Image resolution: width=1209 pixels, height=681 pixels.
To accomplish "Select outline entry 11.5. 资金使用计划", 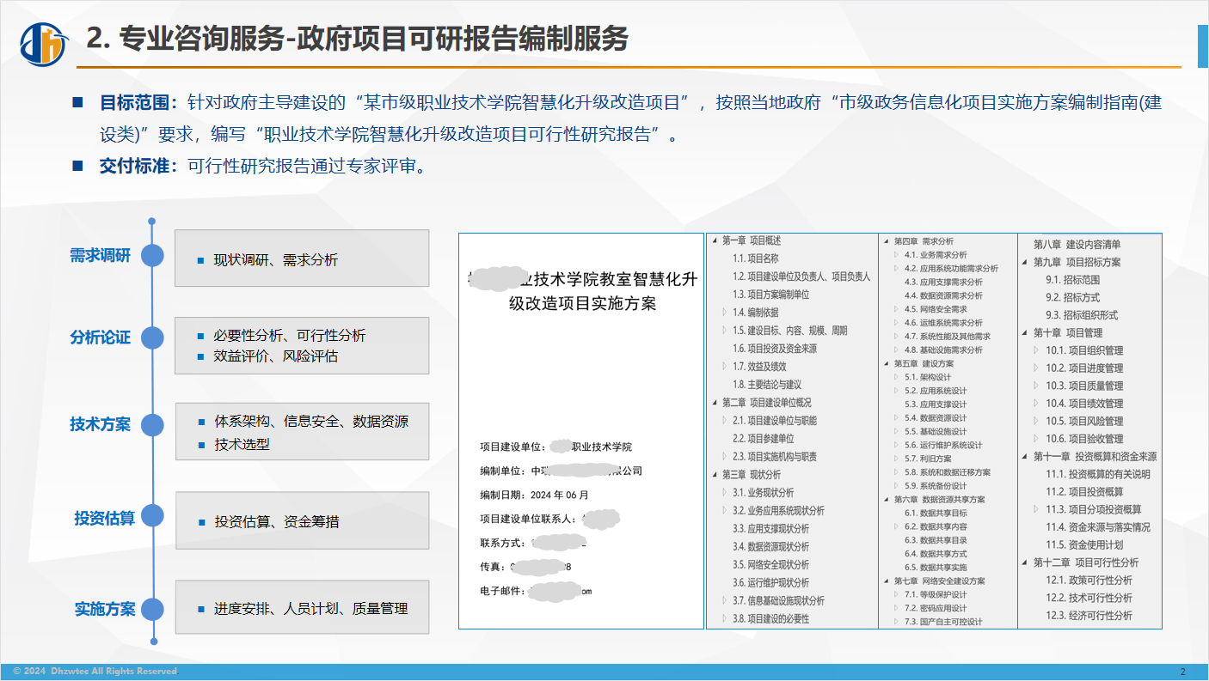I will [x=1084, y=545].
